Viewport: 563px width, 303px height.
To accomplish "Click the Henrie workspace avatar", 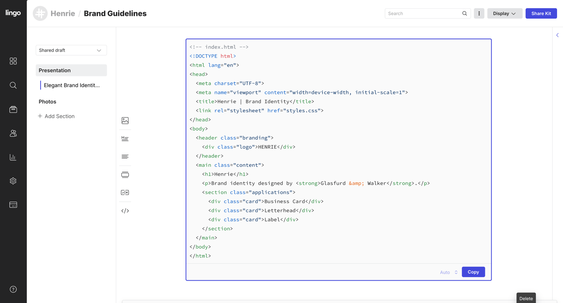I will (40, 13).
